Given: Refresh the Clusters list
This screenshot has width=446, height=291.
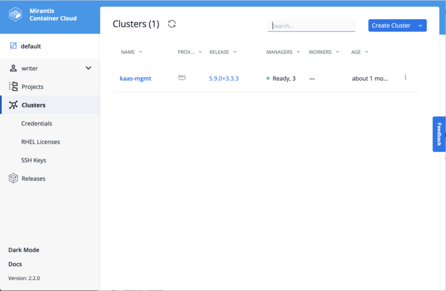Looking at the screenshot, I should tap(171, 24).
